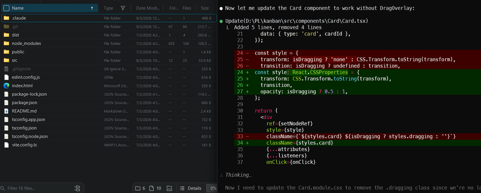Select the .claude folder icon
Image resolution: width=481 pixels, height=193 pixels.
(x=6, y=18)
